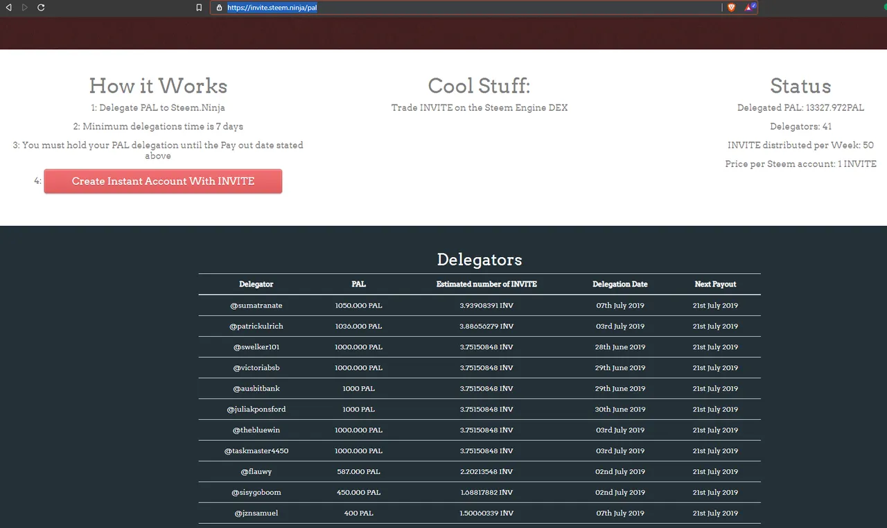Viewport: 887px width, 528px height.
Task: Select the Delegator column header
Action: (256, 284)
